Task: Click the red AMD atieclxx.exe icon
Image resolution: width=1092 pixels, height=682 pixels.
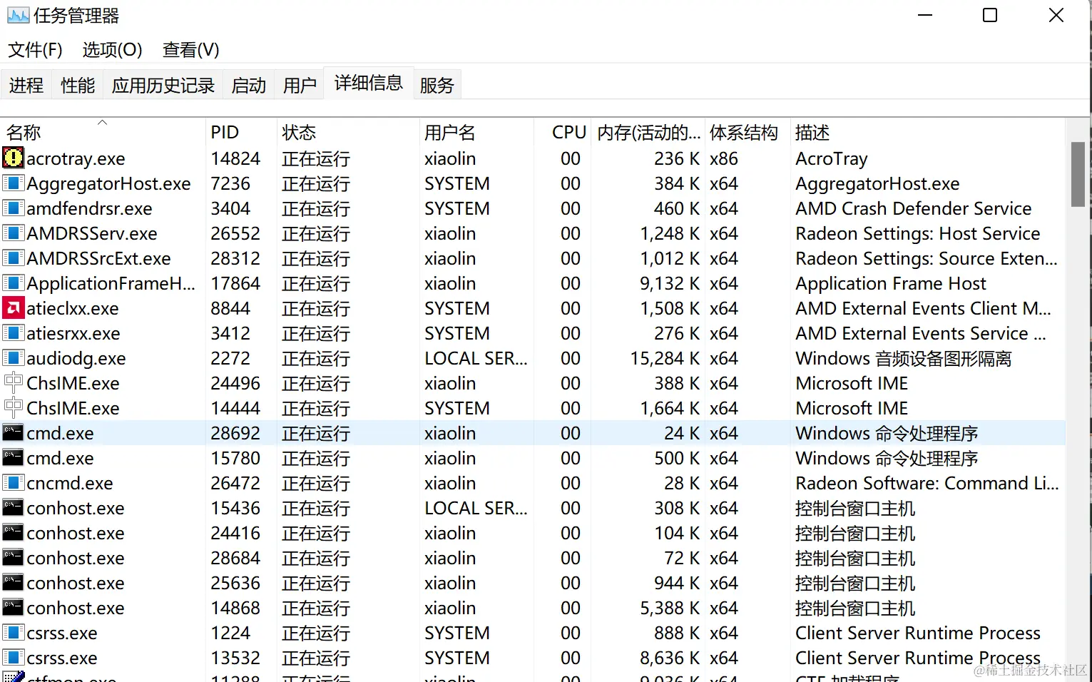Action: pyautogui.click(x=13, y=308)
